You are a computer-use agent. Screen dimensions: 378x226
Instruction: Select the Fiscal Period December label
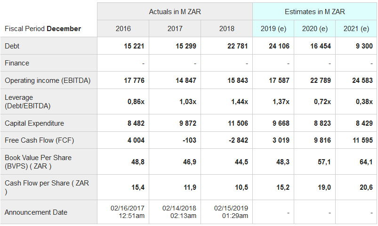pos(43,29)
